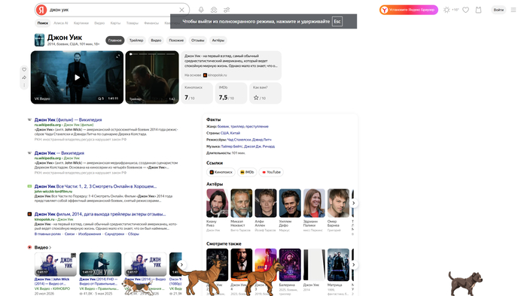Click the В главных ролях sublink
527x296 pixels.
click(x=47, y=234)
